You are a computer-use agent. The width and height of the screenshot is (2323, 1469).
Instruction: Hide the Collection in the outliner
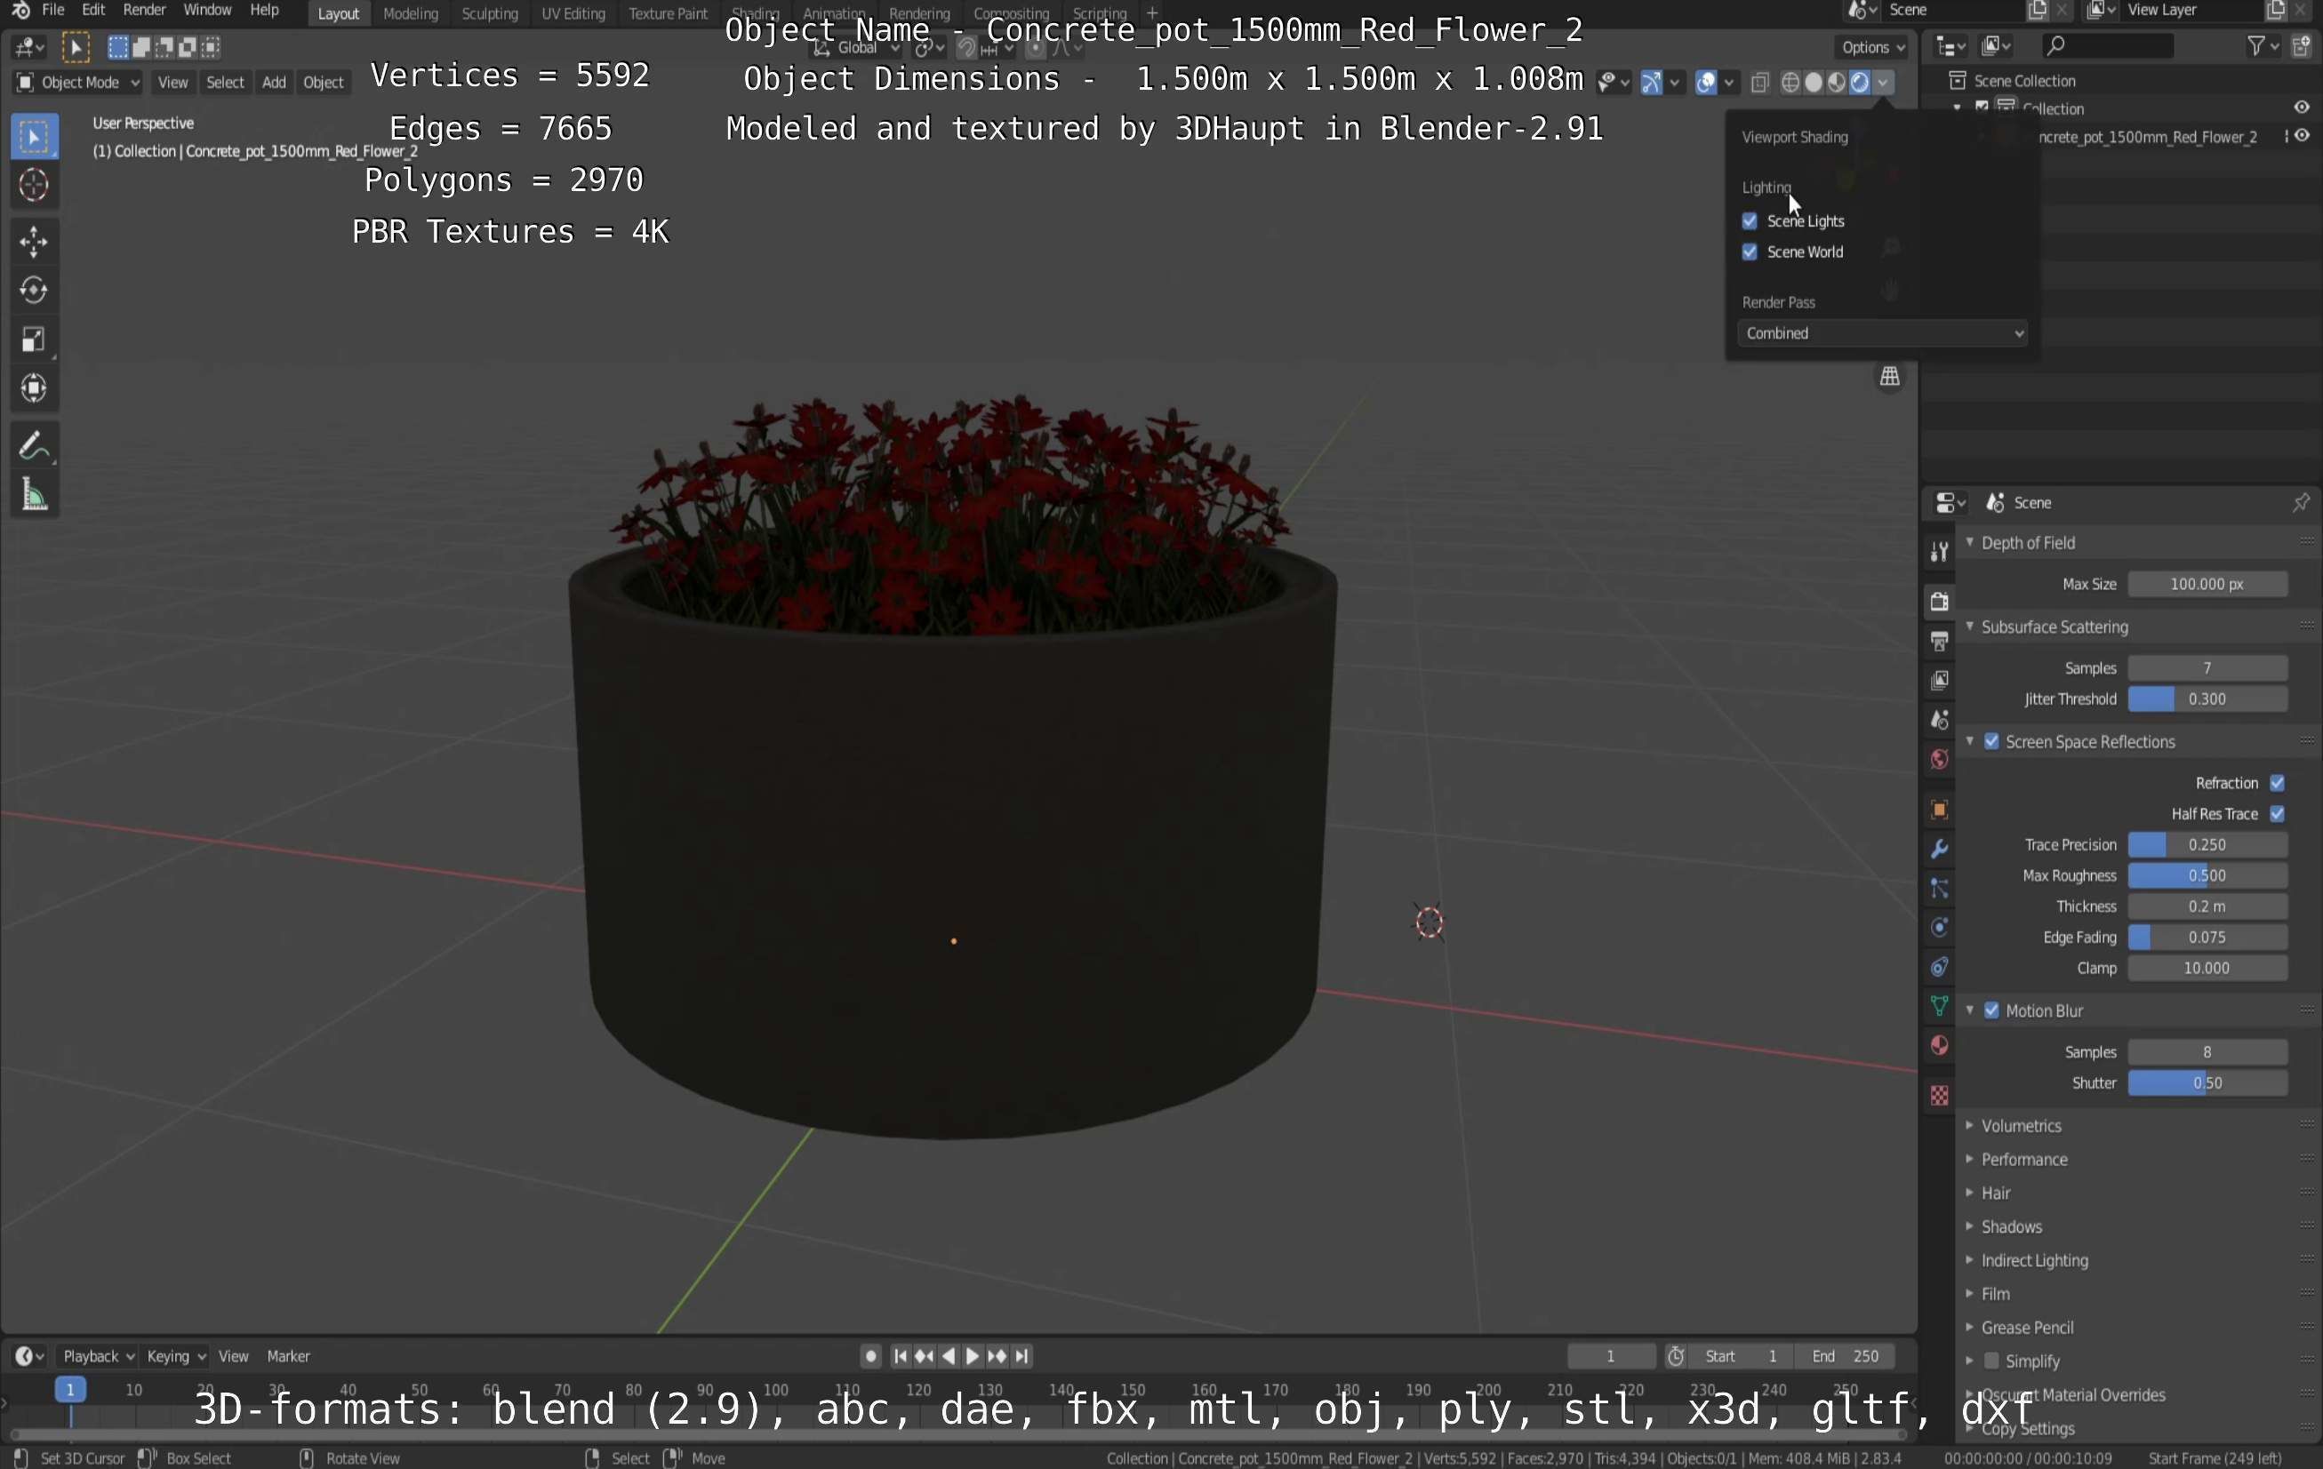pos(2302,108)
